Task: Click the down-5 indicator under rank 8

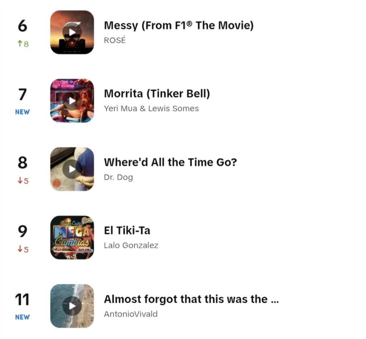Action: tap(23, 180)
